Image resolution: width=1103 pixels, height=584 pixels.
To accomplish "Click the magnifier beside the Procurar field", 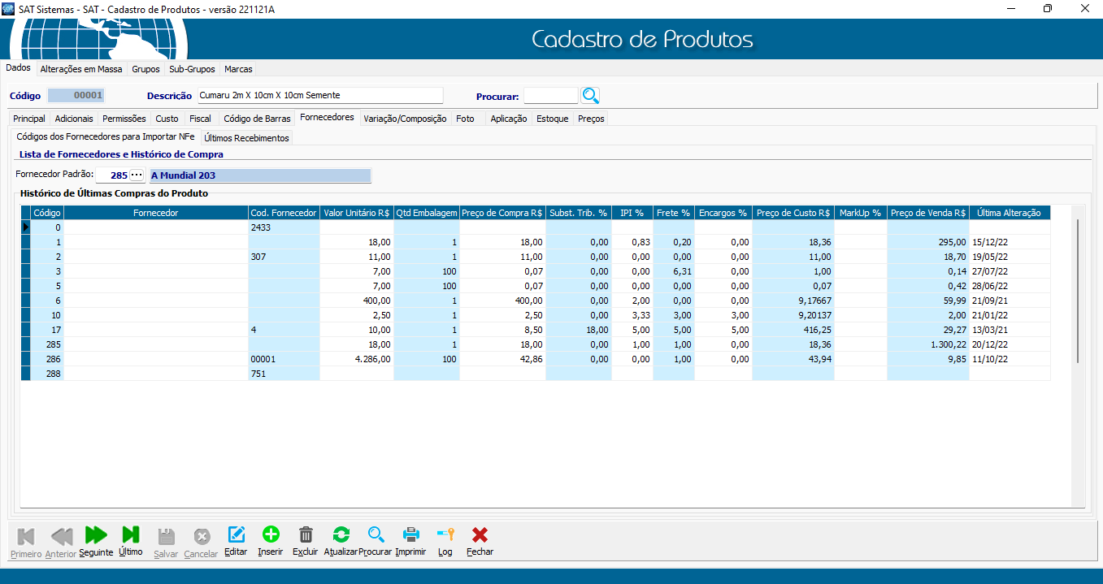I will 591,96.
